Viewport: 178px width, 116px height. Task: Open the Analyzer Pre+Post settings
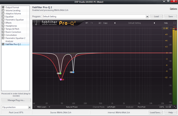coord(142,107)
